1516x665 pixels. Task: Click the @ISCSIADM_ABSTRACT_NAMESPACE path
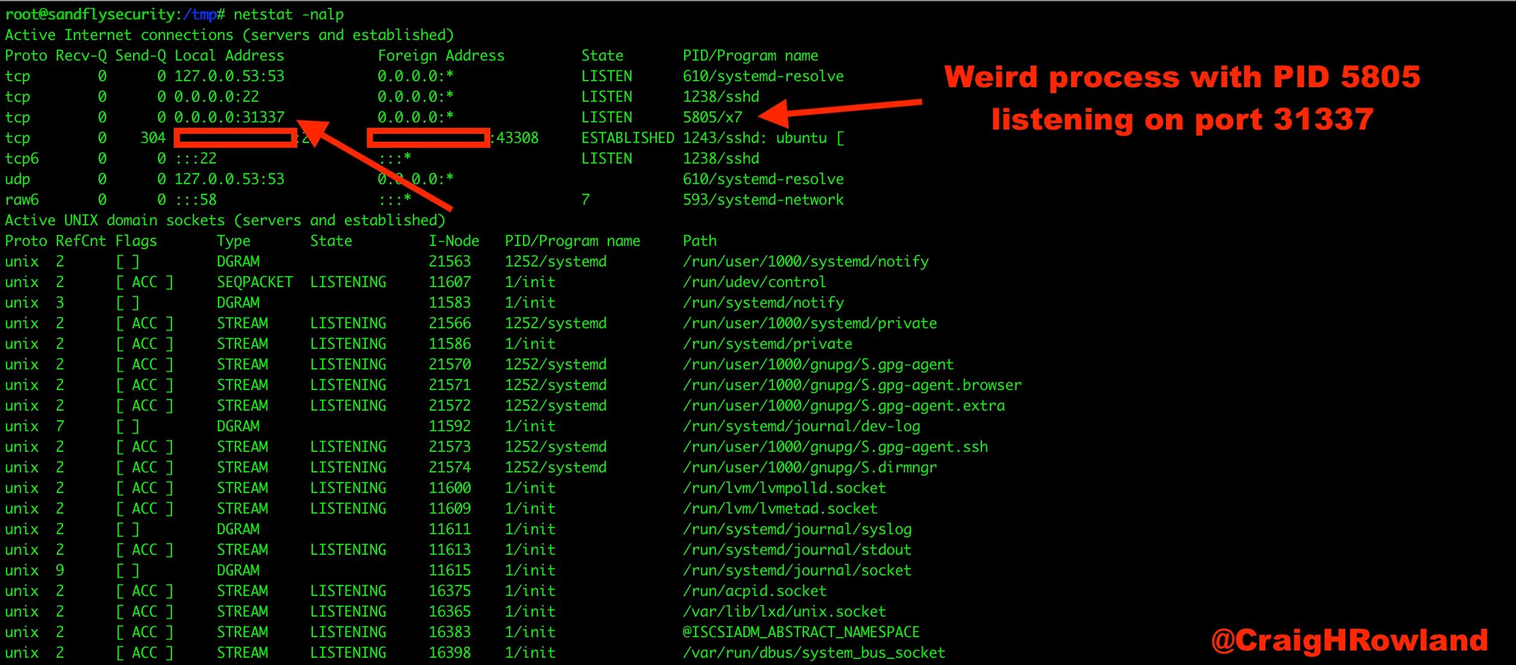pyautogui.click(x=800, y=632)
